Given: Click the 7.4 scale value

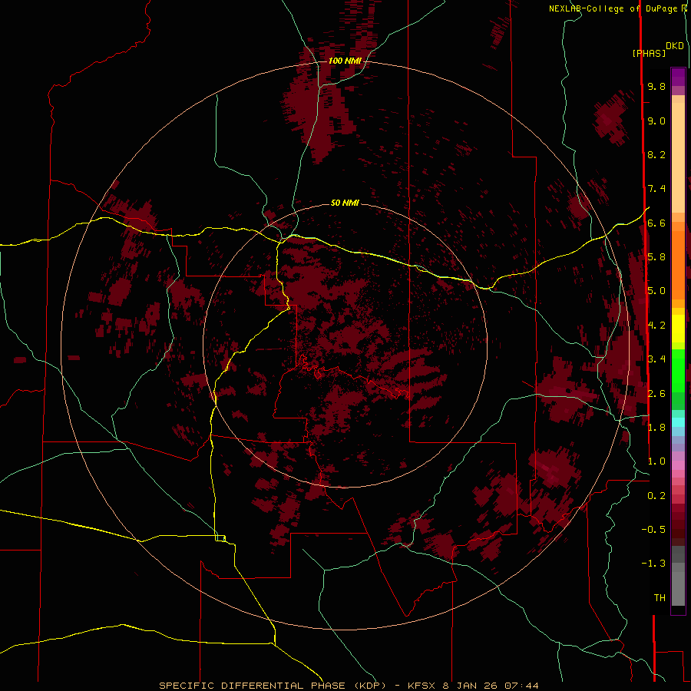Looking at the screenshot, I should pos(656,189).
